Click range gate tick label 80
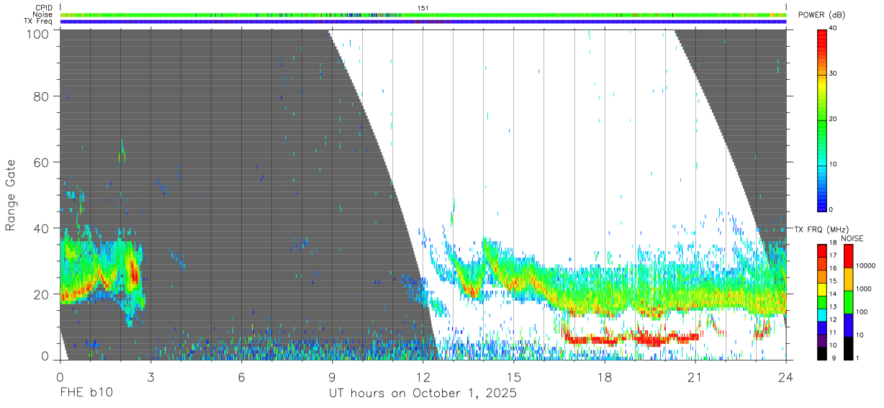The image size is (884, 408). [x=41, y=96]
